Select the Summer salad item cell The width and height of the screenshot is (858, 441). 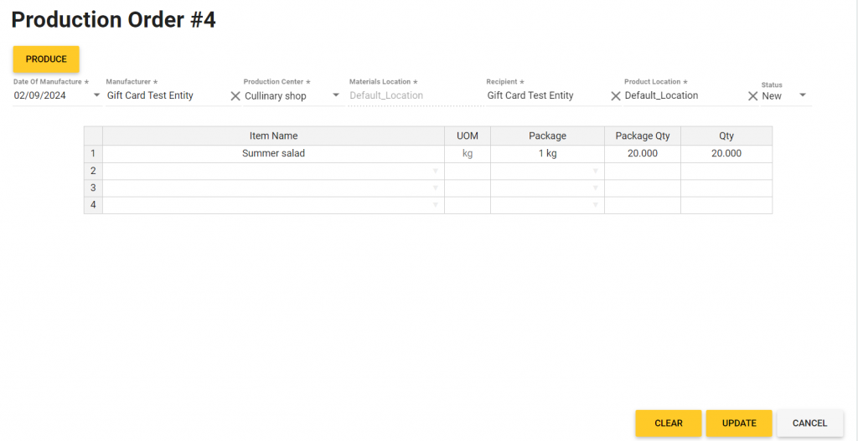coord(273,154)
